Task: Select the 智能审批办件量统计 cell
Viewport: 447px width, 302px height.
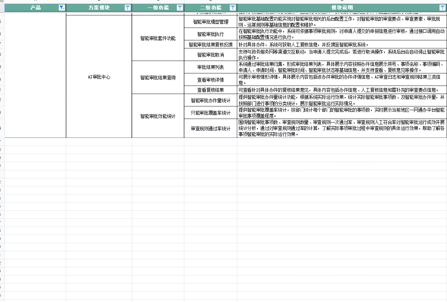Action: tap(211, 100)
